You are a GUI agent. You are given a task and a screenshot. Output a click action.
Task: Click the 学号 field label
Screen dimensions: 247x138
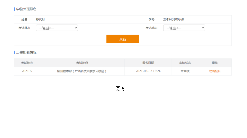coord(151,19)
